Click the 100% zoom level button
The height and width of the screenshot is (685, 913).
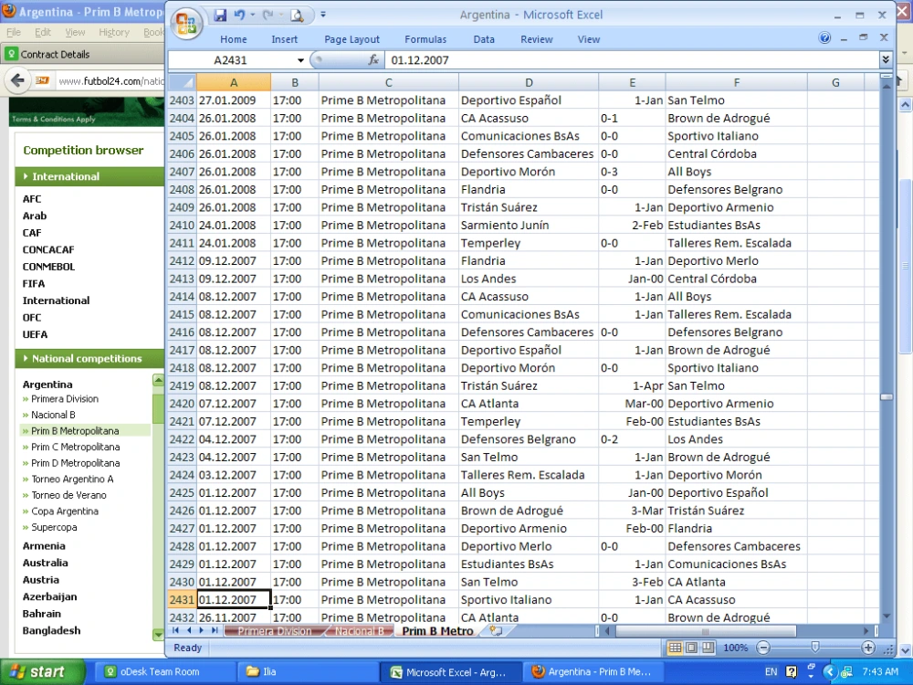pyautogui.click(x=735, y=648)
